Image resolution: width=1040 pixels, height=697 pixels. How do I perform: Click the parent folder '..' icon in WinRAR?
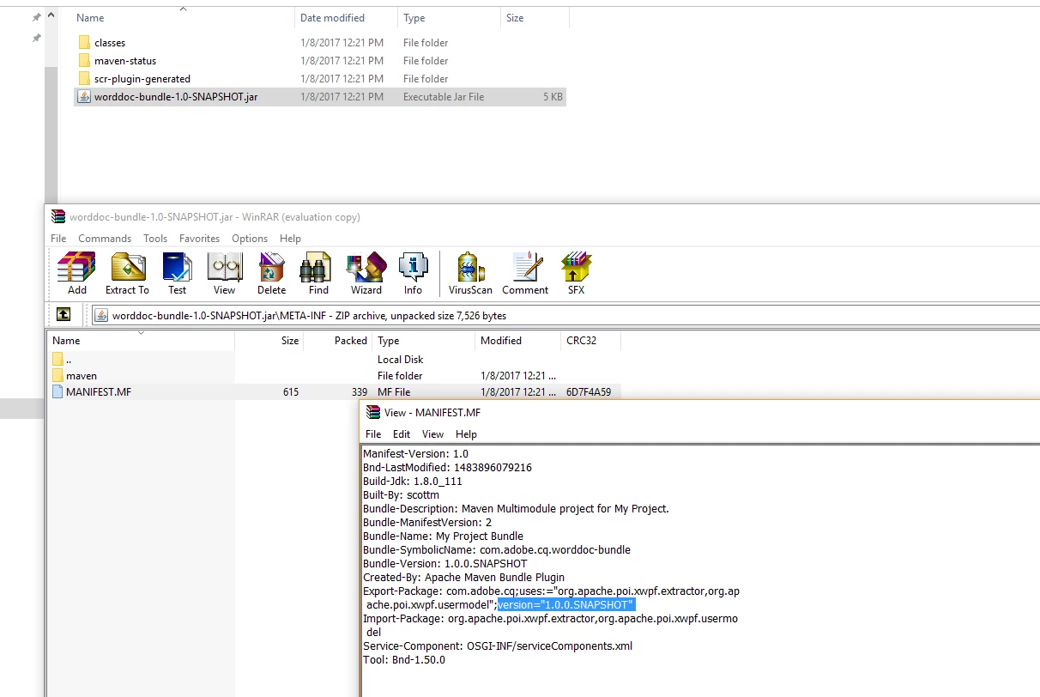click(x=57, y=360)
